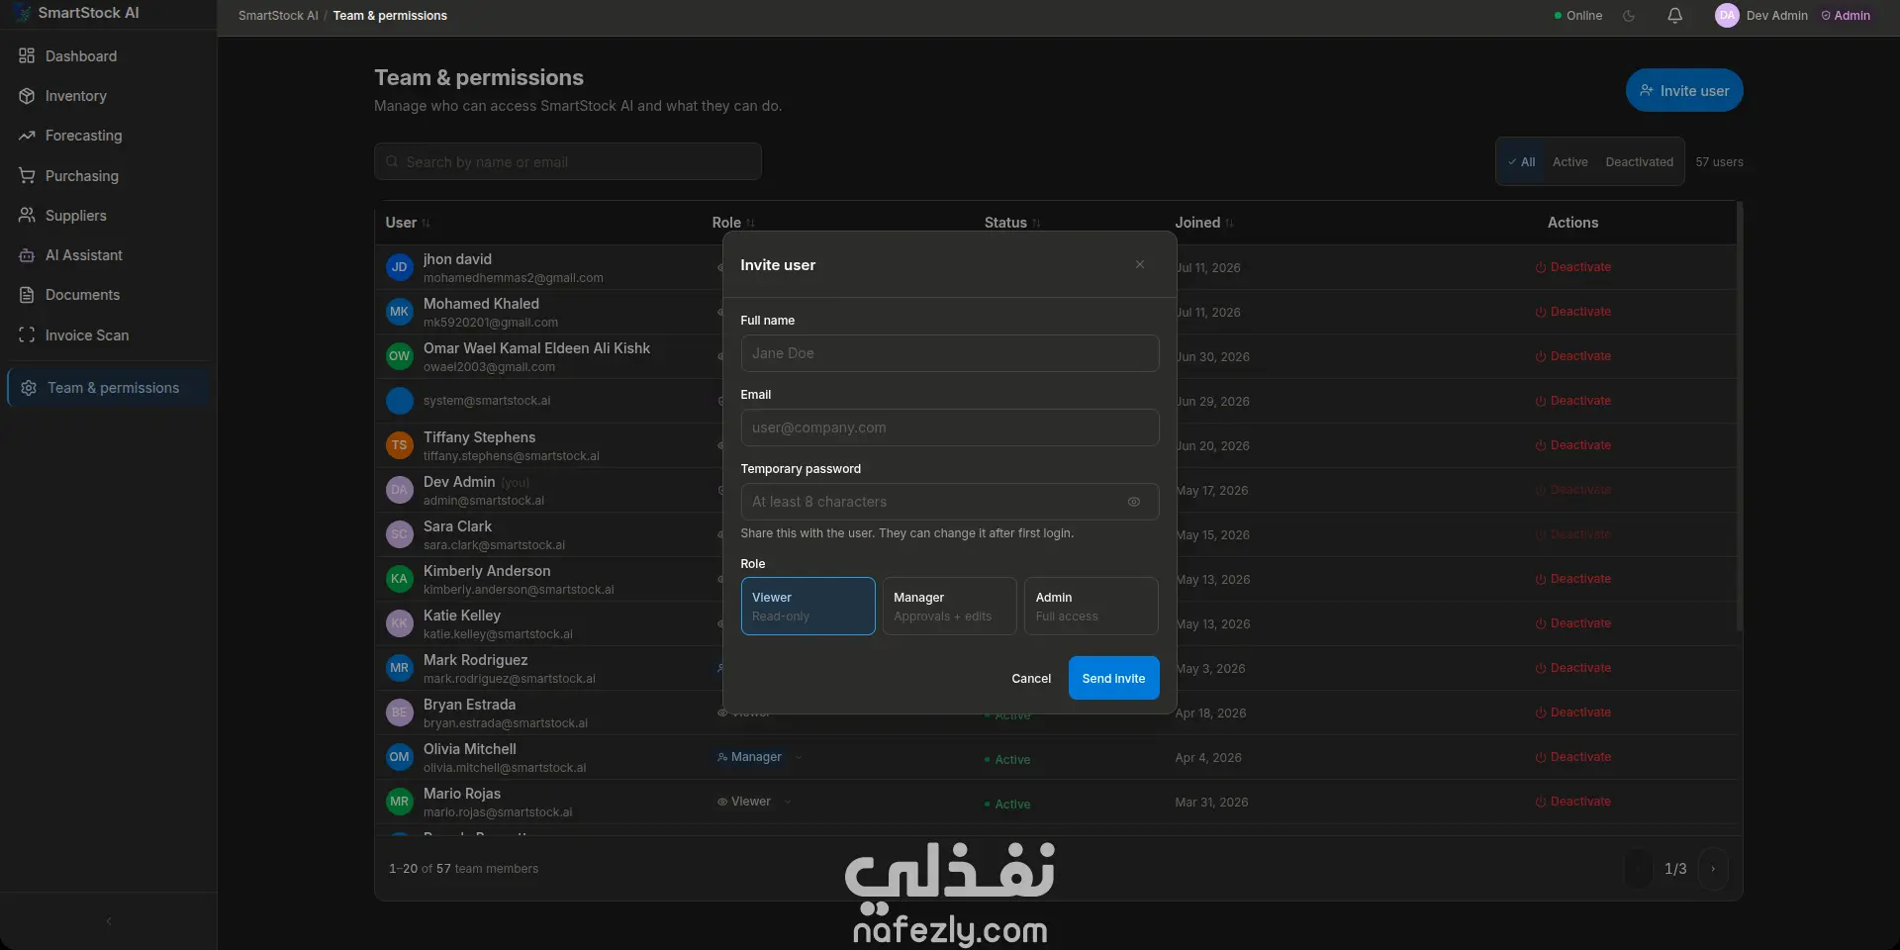Click the SmartStock AI breadcrumb link
The width and height of the screenshot is (1900, 950).
click(278, 16)
